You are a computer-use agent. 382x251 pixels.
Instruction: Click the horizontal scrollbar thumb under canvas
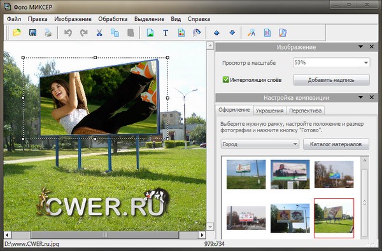104,235
